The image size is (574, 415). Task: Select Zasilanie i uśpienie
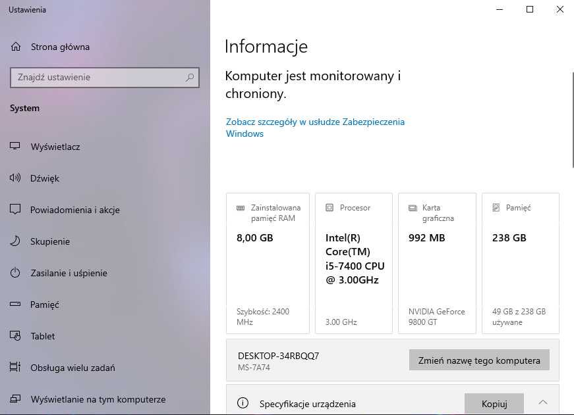coord(69,273)
